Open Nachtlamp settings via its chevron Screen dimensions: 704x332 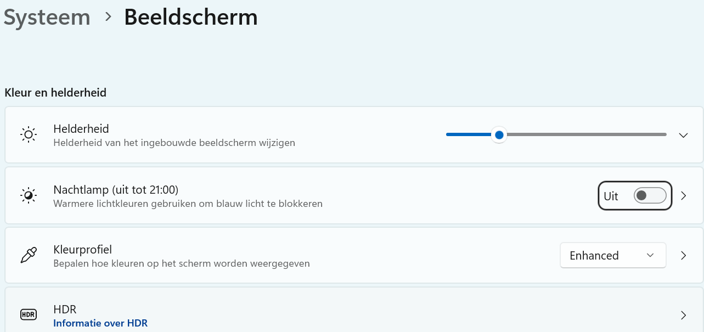tap(684, 195)
